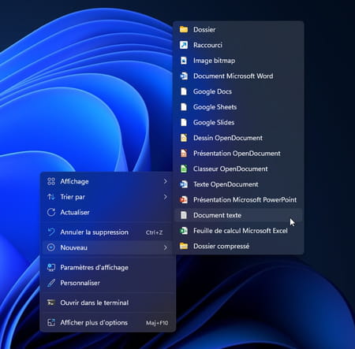
Task: Click the Ouvrir dans le terminal icon
Action: coord(51,303)
